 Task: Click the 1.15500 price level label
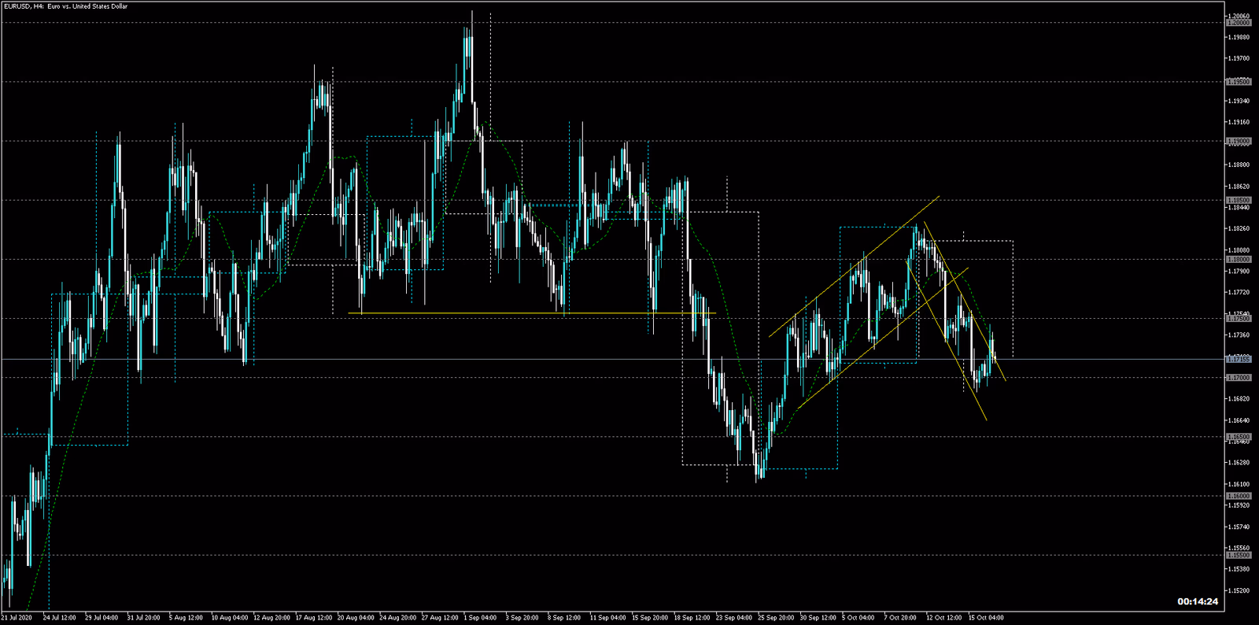point(1239,555)
